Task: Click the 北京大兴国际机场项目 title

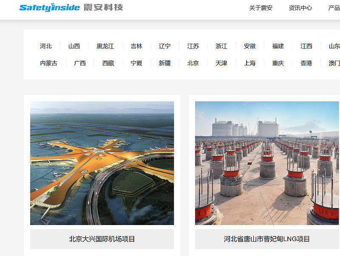Action: [x=102, y=239]
